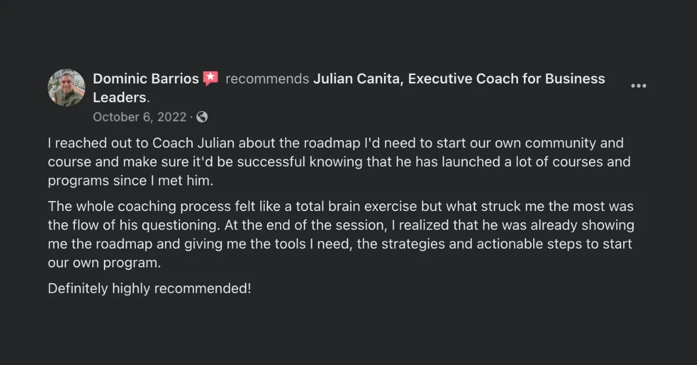697x365 pixels.
Task: Click the line starting "me the roadmap and giving"
Action: click(x=340, y=244)
